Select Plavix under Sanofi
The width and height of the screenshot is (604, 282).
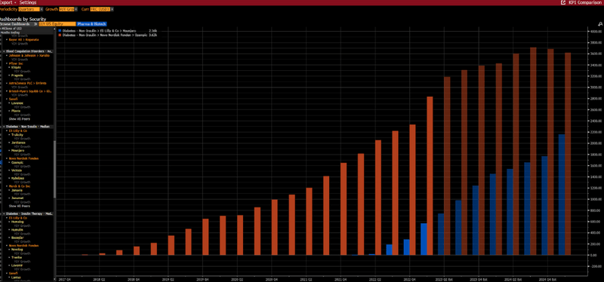coord(15,111)
